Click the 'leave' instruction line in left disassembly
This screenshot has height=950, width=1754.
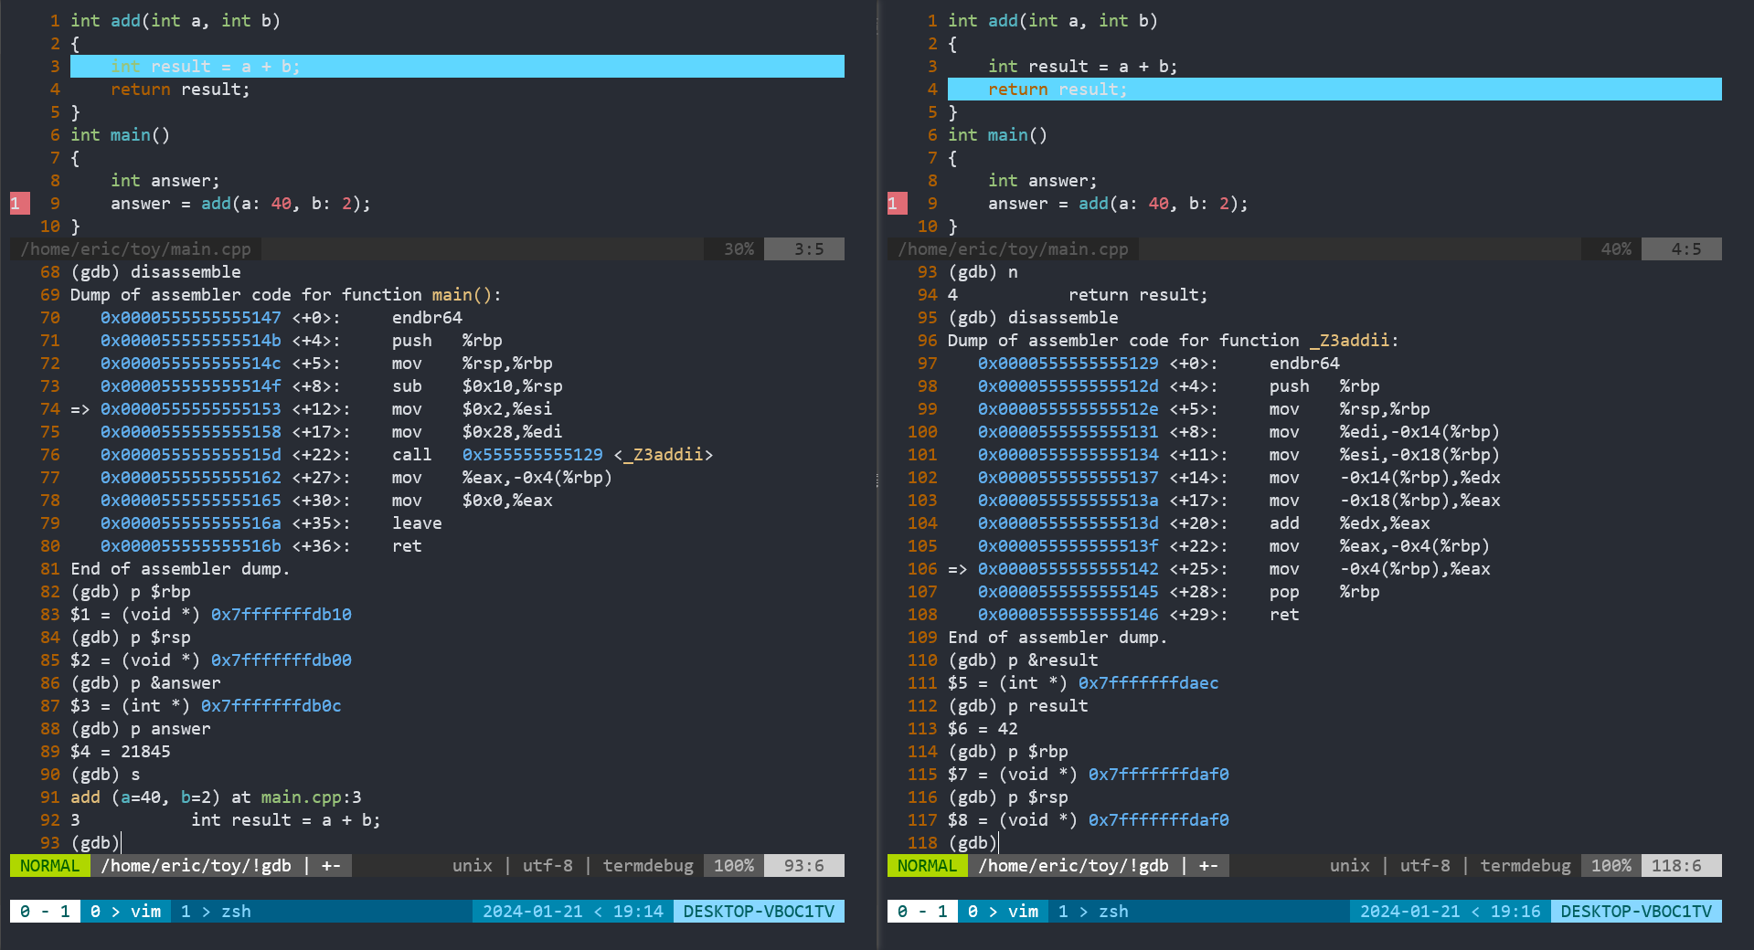(271, 523)
